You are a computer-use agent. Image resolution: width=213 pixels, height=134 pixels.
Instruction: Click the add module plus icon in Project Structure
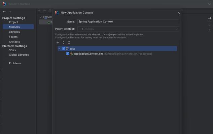click(39, 11)
